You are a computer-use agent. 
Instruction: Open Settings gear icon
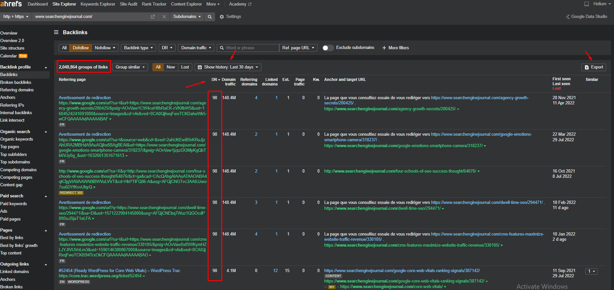pyautogui.click(x=222, y=17)
